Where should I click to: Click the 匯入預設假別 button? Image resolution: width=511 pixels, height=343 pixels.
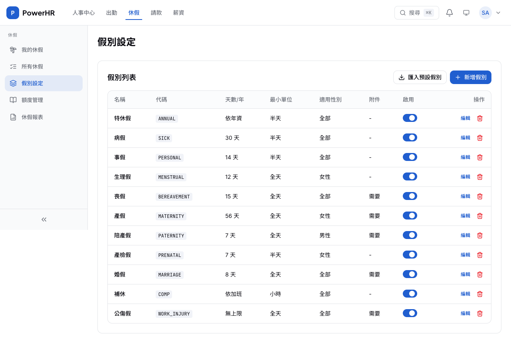pyautogui.click(x=420, y=77)
